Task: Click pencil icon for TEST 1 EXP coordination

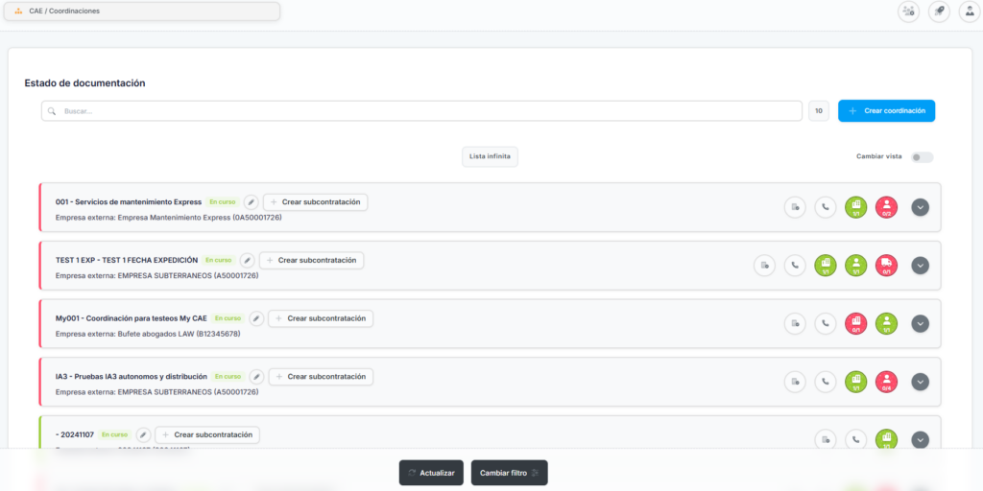Action: [x=247, y=261]
